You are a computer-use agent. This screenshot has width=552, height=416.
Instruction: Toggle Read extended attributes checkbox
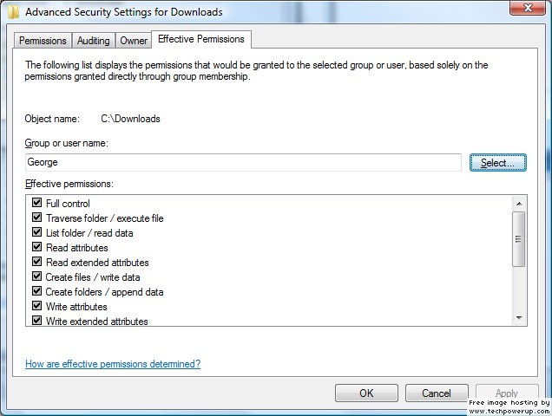(x=36, y=262)
